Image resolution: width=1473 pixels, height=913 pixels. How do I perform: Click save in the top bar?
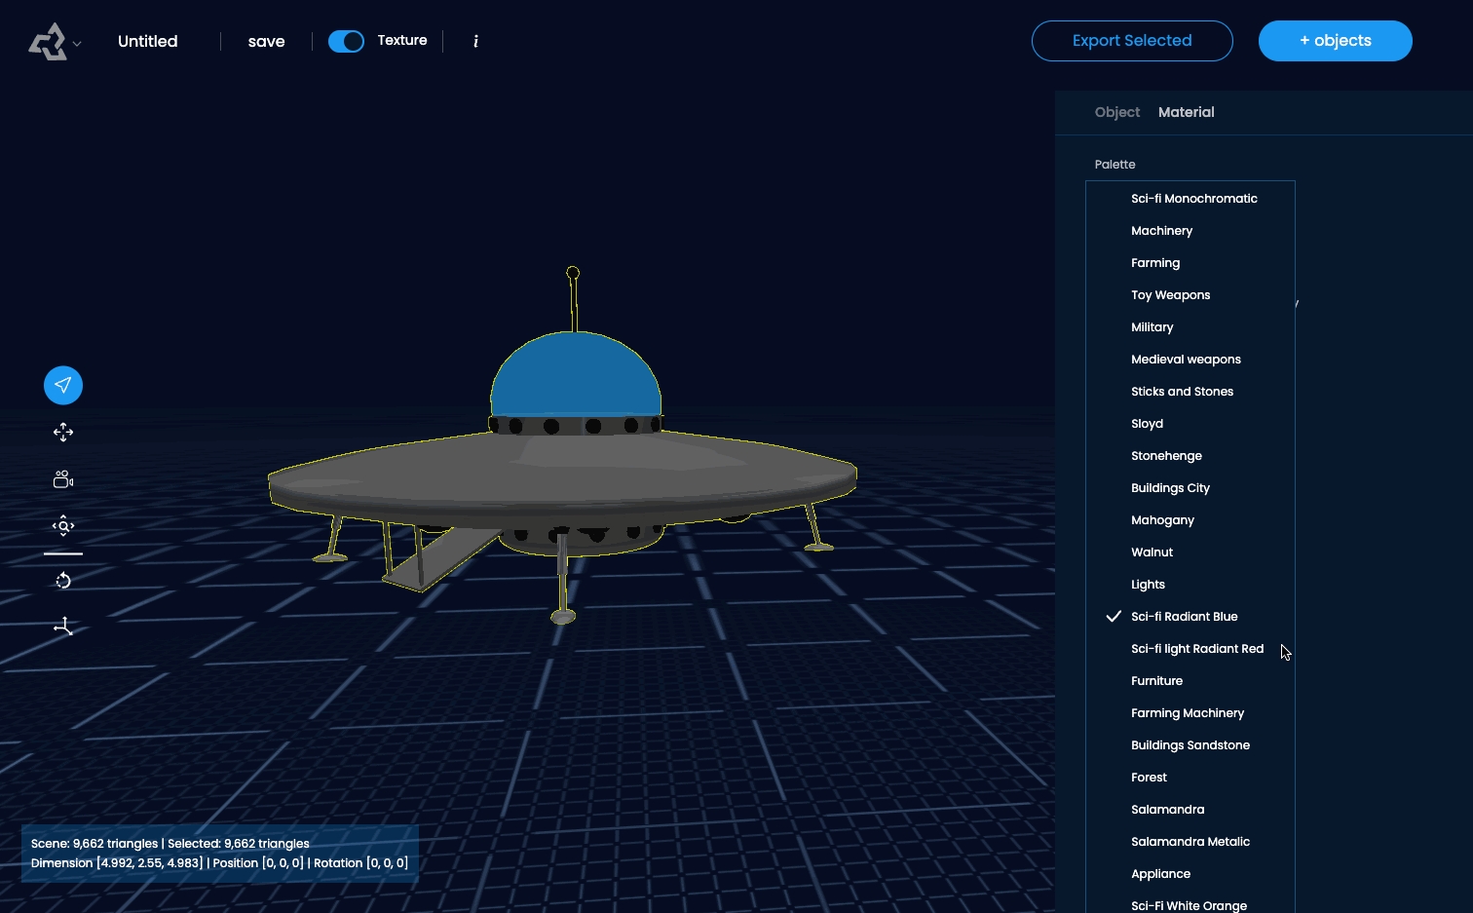click(266, 41)
